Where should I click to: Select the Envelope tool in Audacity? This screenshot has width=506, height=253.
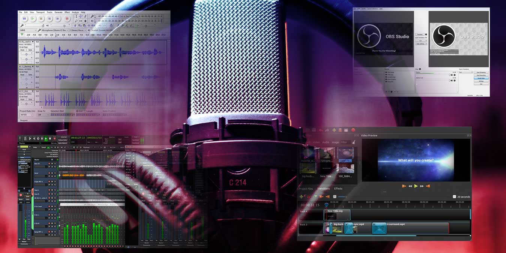click(x=81, y=16)
